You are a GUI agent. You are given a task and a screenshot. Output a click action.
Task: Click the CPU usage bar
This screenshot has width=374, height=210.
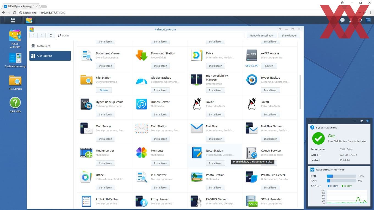coord(341,176)
